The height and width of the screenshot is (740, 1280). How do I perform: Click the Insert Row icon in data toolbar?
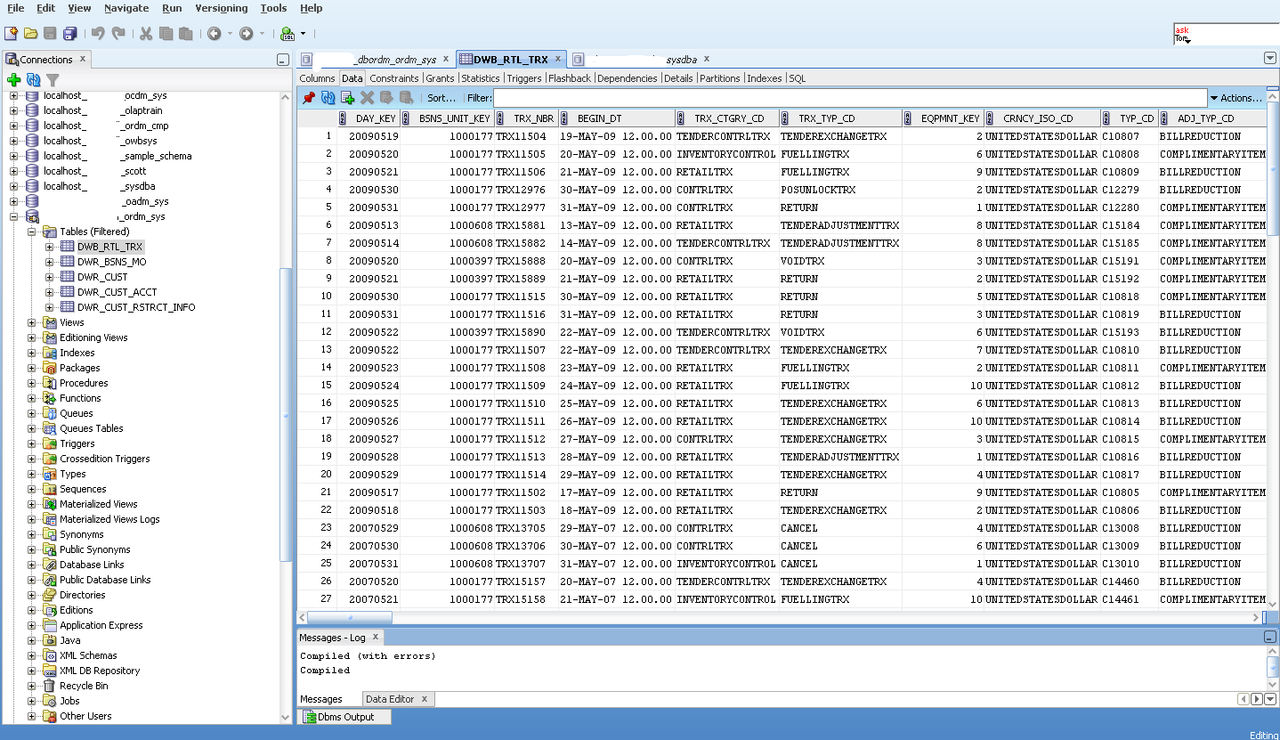(347, 98)
